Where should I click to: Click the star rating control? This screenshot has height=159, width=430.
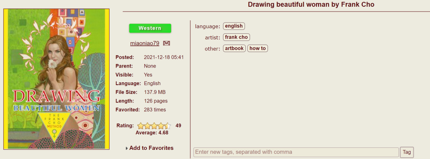coord(154,126)
